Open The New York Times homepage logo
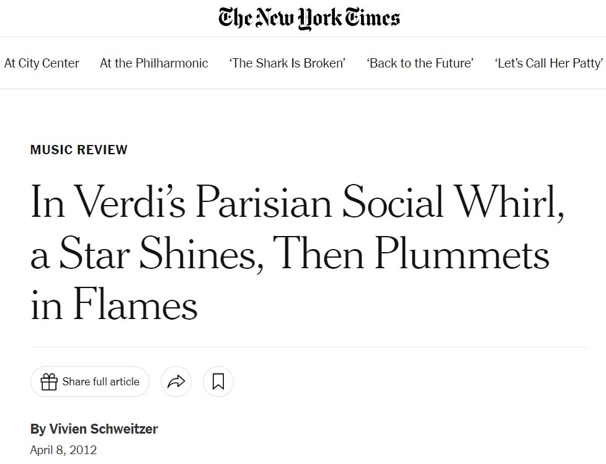This screenshot has height=464, width=606. [309, 18]
